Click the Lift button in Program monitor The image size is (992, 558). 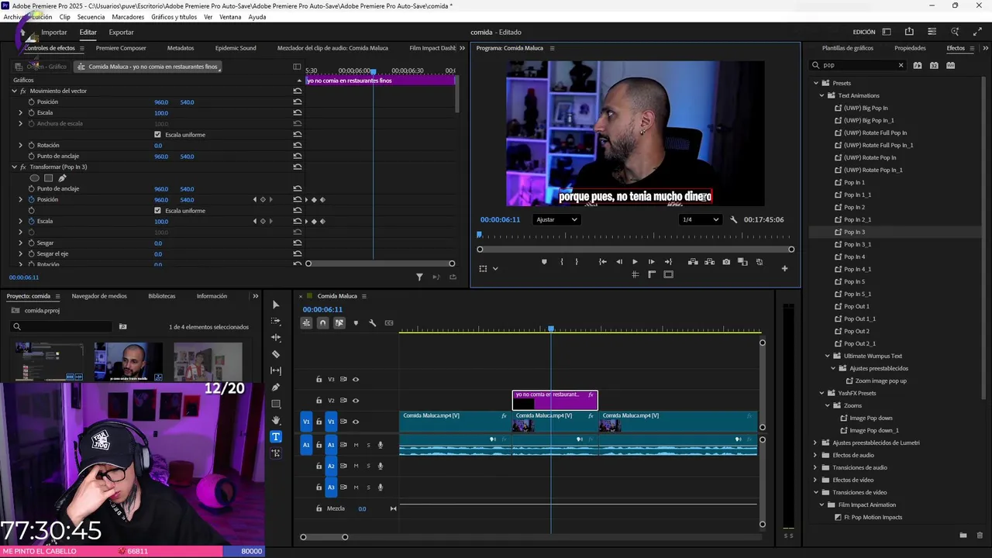point(693,262)
